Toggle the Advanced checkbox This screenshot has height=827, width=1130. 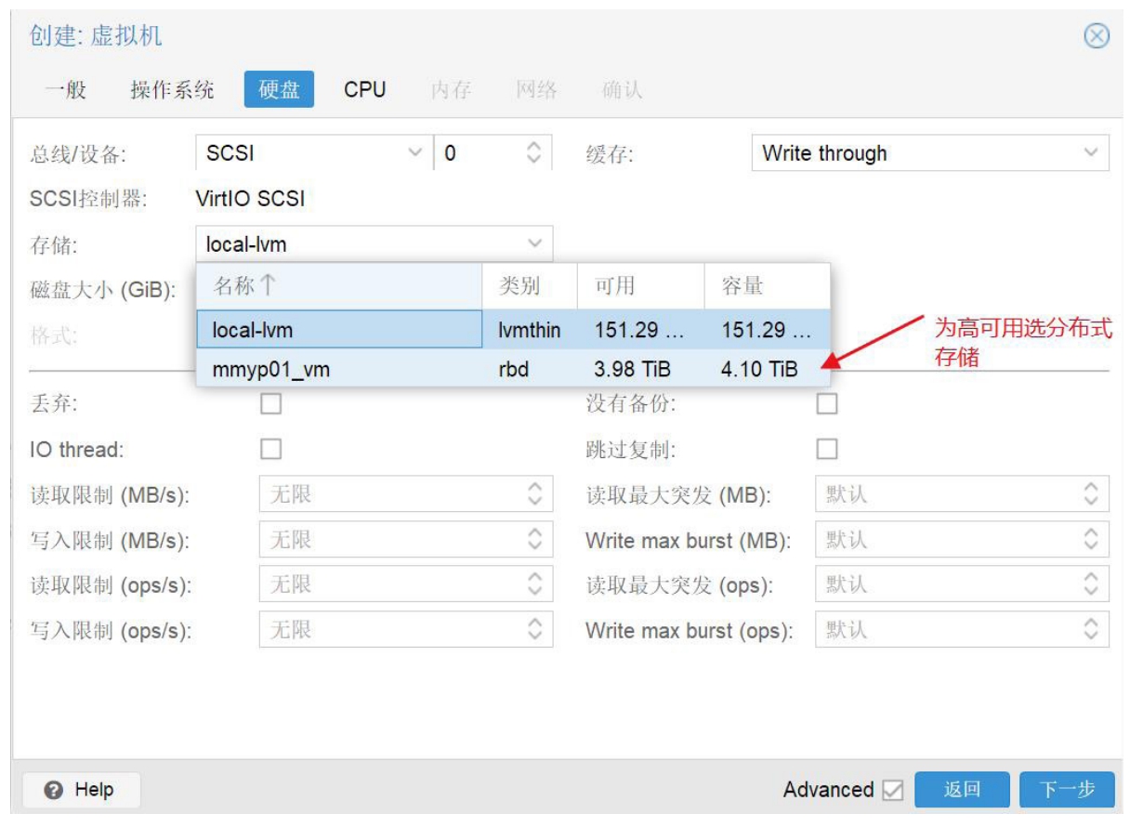click(x=892, y=790)
